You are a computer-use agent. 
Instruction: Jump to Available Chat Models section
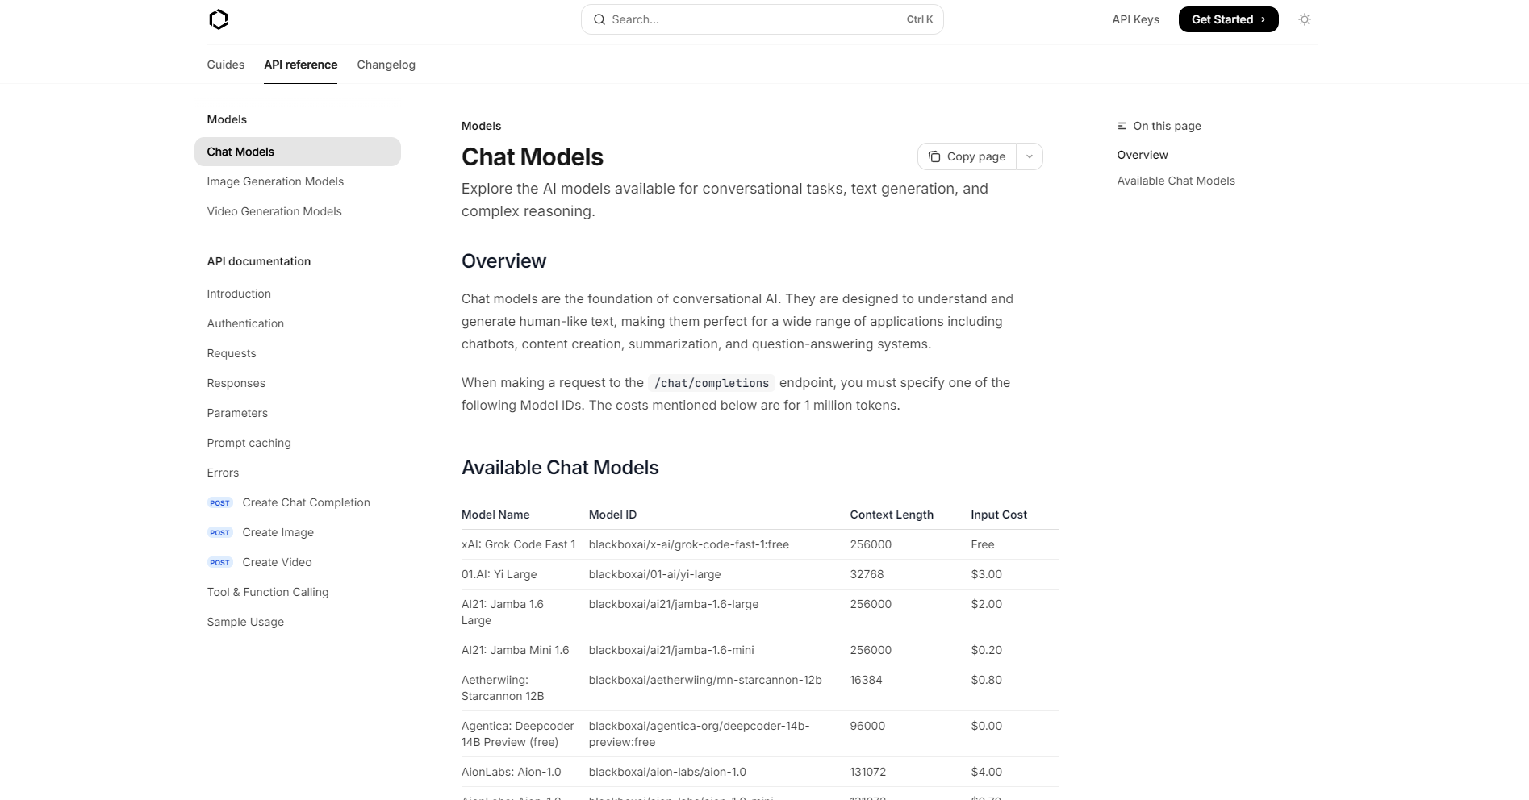[1176, 181]
